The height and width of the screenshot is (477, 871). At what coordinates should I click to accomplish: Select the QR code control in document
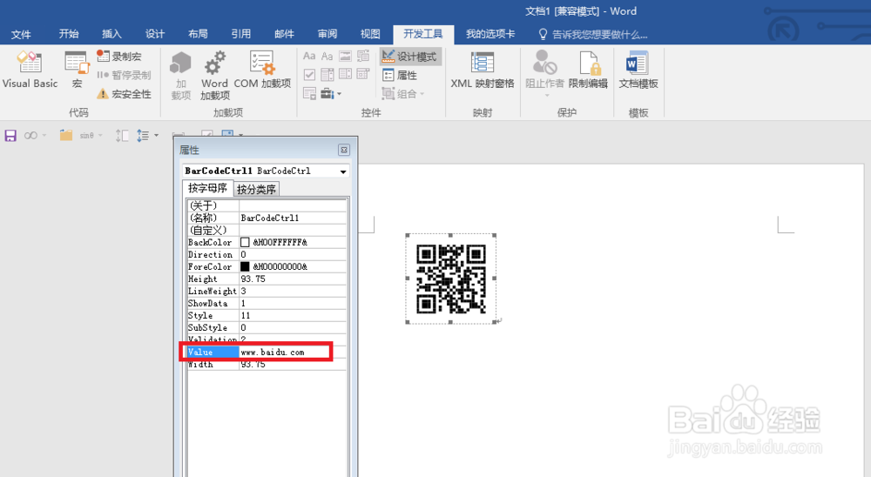point(450,279)
